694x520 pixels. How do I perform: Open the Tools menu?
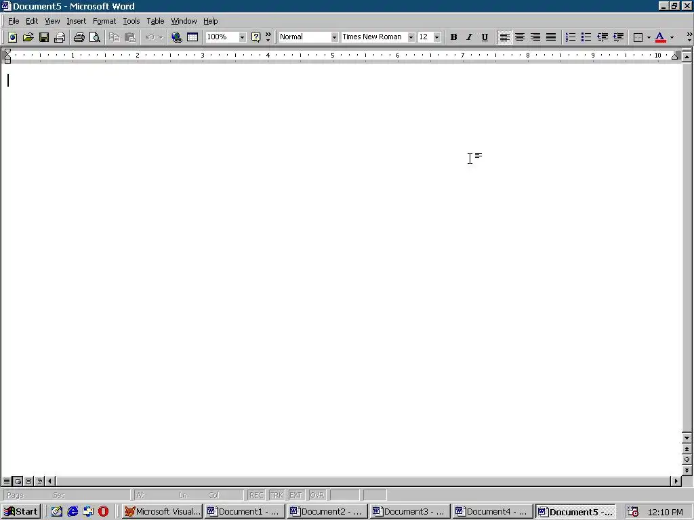point(131,21)
